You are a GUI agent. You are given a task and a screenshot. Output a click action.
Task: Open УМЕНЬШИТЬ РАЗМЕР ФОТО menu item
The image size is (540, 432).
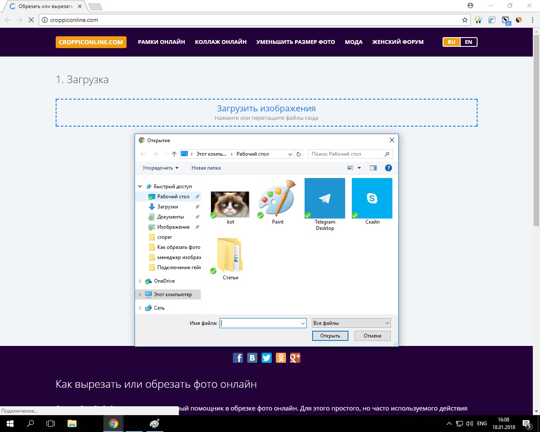[296, 42]
